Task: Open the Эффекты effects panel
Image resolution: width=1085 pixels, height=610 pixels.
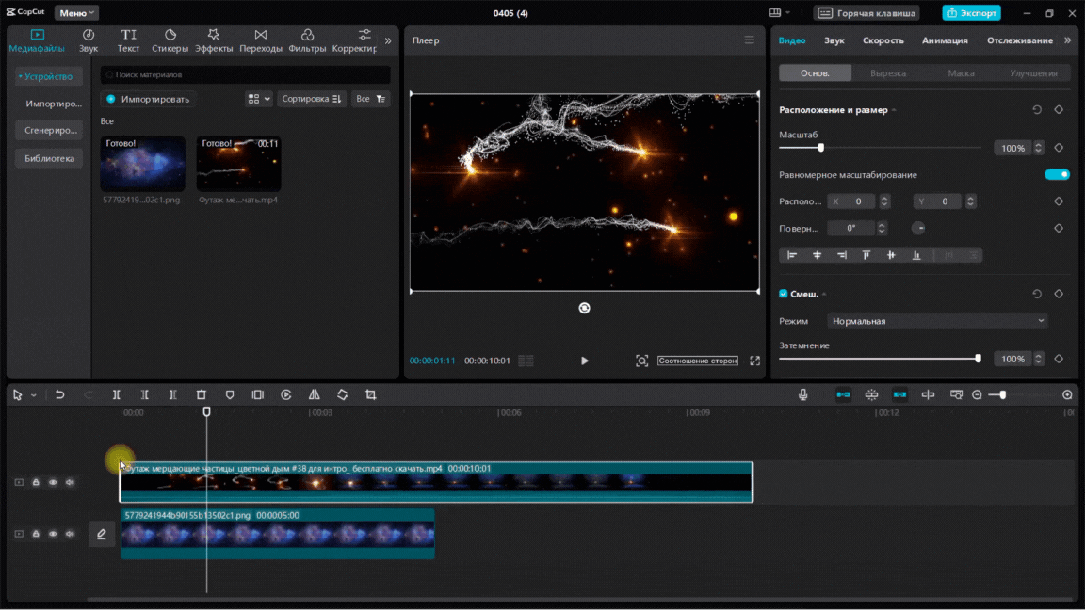Action: click(x=214, y=40)
